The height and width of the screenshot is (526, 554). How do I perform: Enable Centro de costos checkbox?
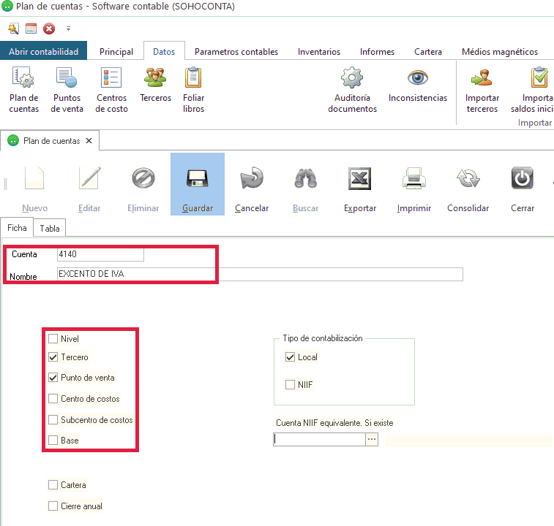click(x=53, y=399)
